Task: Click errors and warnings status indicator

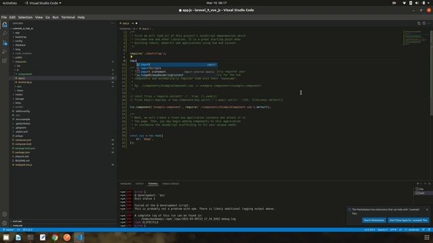Action: 28,230
